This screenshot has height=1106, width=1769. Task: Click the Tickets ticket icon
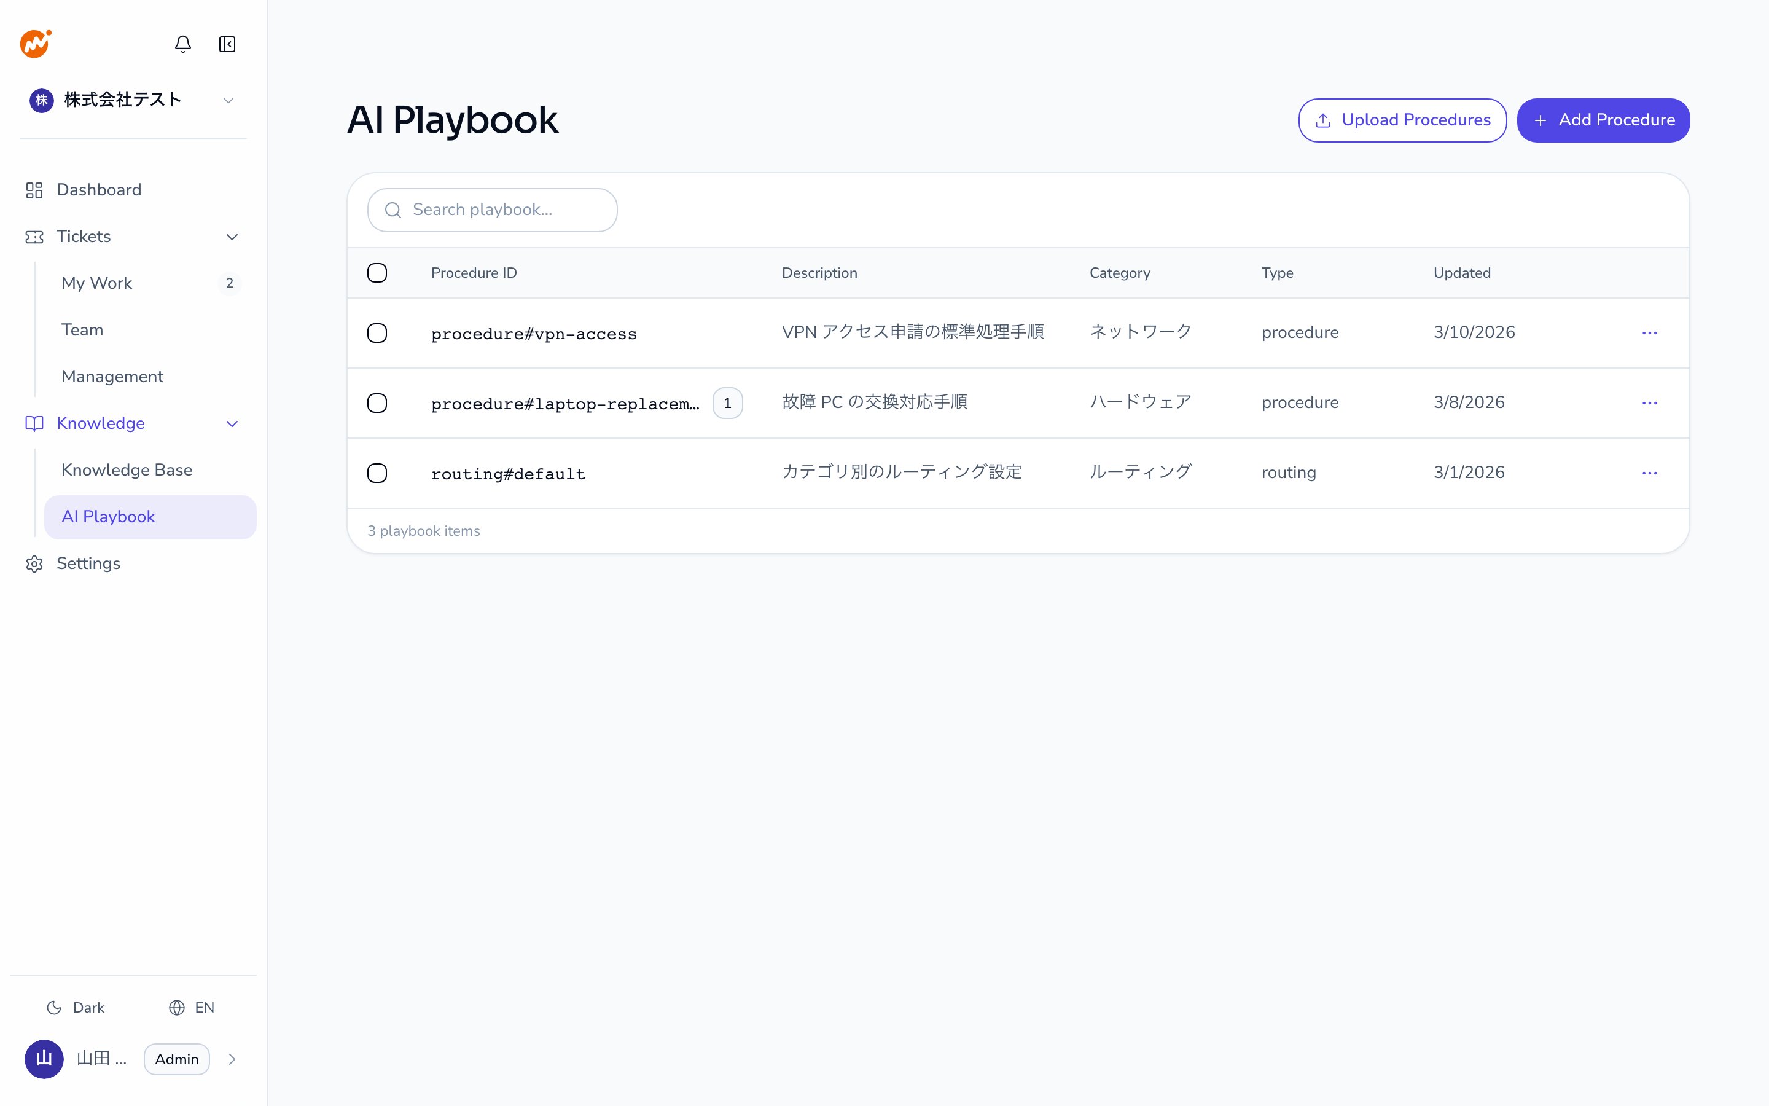(34, 237)
